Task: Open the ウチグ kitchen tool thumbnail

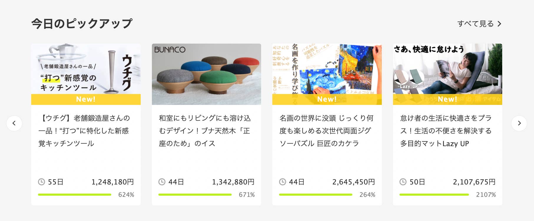Action: [86, 74]
